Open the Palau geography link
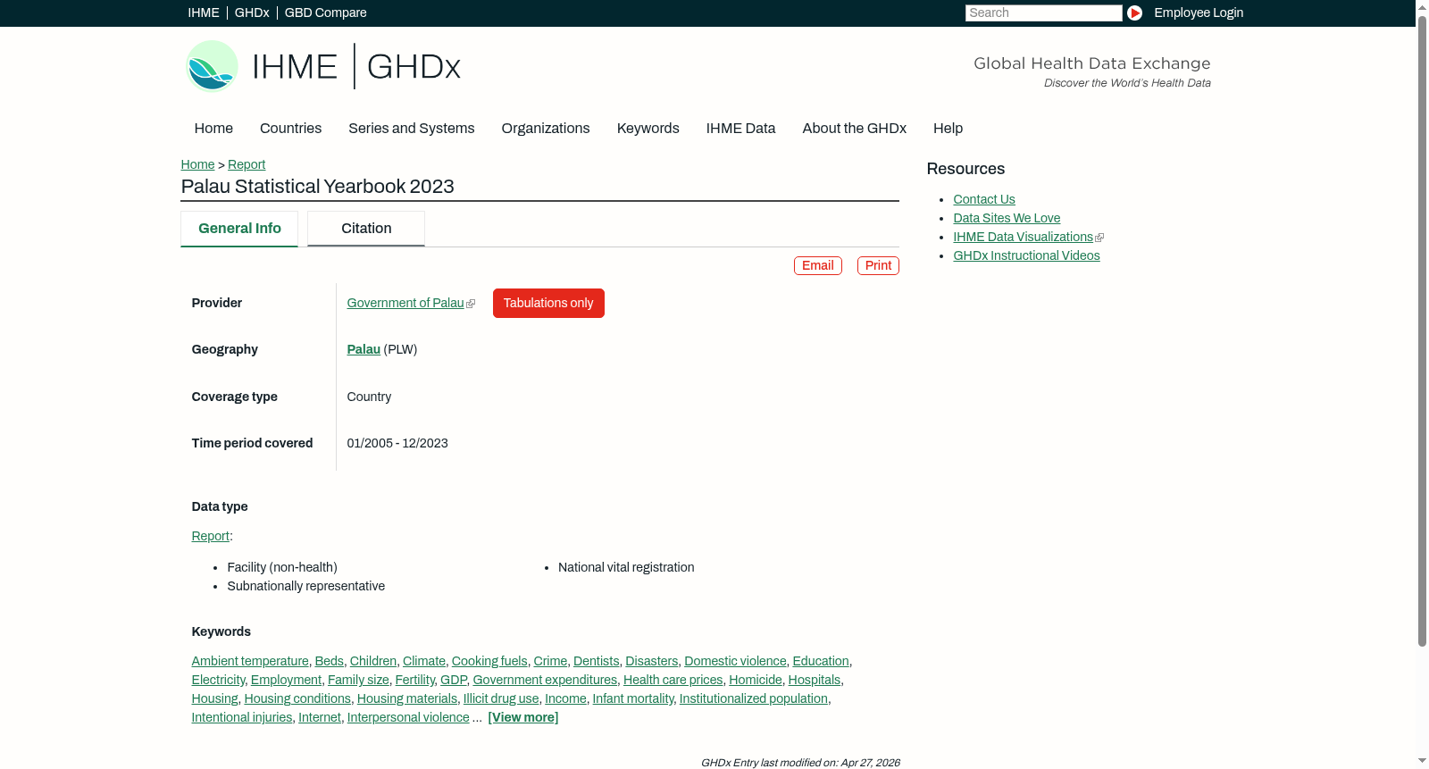The height and width of the screenshot is (769, 1429). tap(364, 349)
